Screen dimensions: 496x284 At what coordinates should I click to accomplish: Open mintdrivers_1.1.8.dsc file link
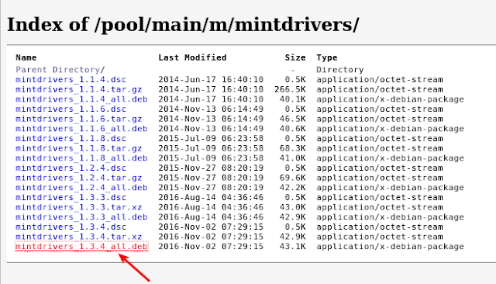[x=71, y=138]
